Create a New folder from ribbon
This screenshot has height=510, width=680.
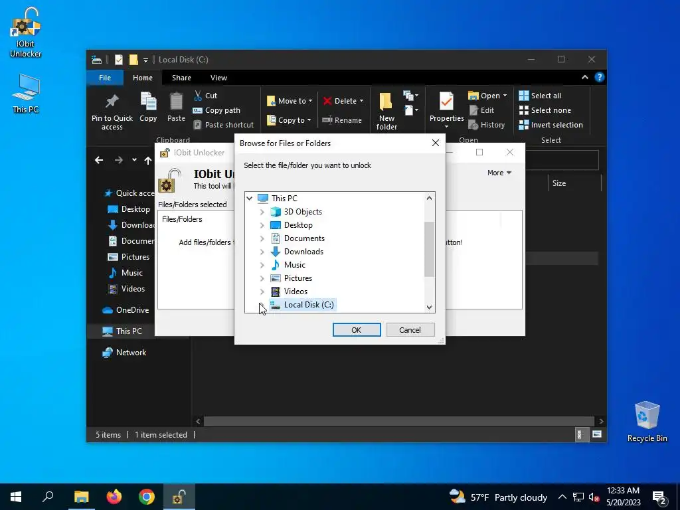pyautogui.click(x=386, y=111)
